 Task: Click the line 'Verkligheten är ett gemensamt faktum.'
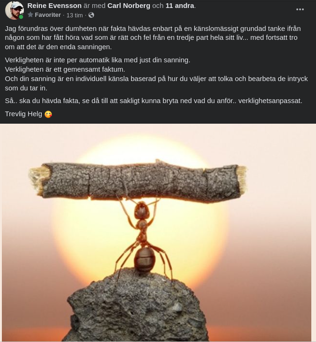[65, 69]
